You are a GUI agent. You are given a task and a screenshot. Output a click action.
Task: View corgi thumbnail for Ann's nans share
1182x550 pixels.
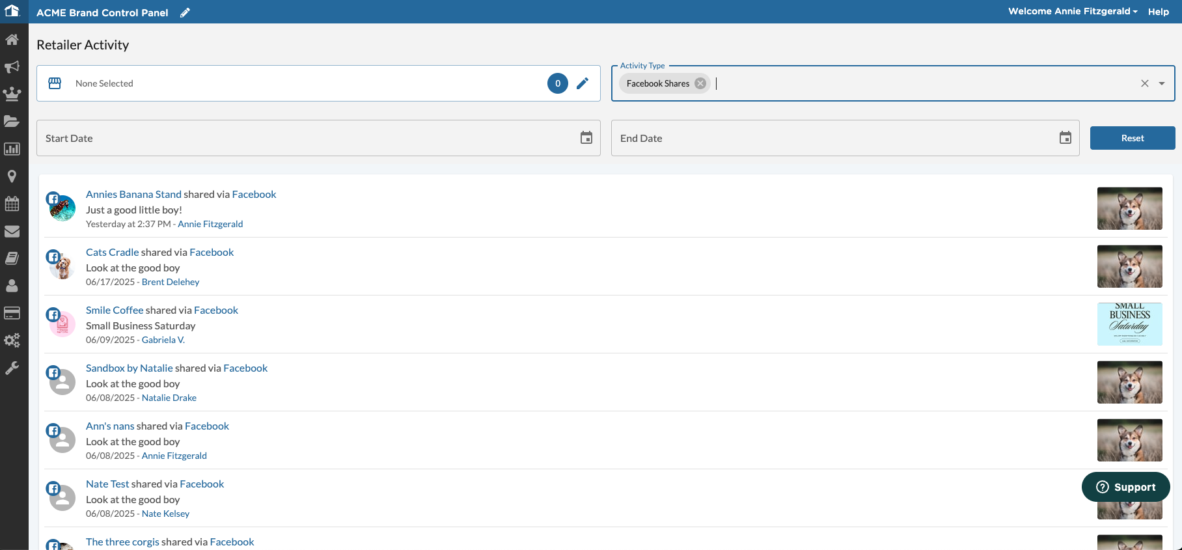coord(1130,440)
